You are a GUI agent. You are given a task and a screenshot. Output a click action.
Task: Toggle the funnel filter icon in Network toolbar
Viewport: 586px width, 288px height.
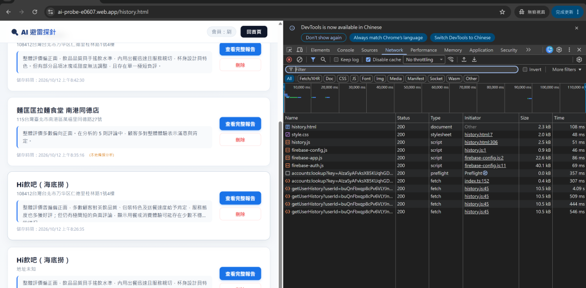pos(313,60)
